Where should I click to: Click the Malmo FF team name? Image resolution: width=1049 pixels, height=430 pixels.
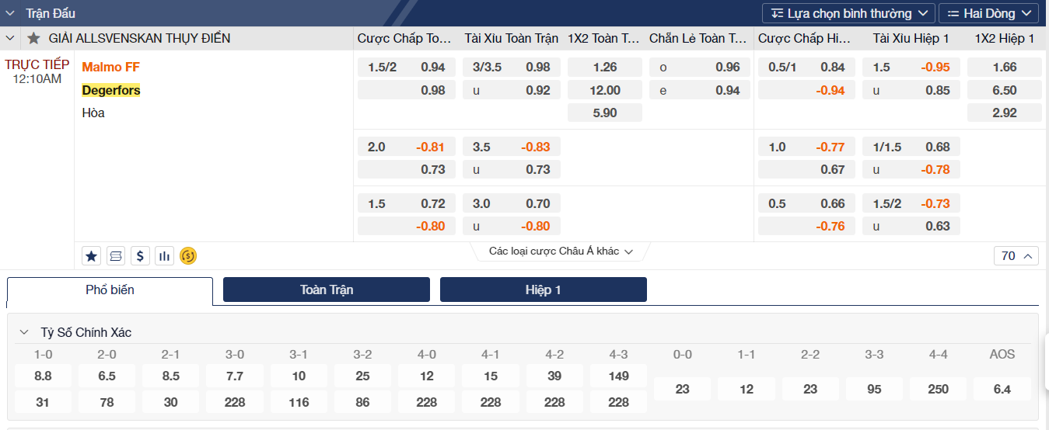(x=110, y=67)
